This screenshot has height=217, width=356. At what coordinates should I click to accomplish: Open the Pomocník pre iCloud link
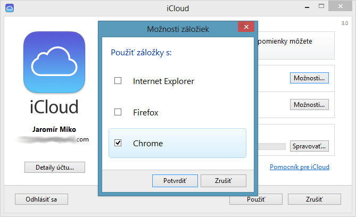click(x=299, y=167)
